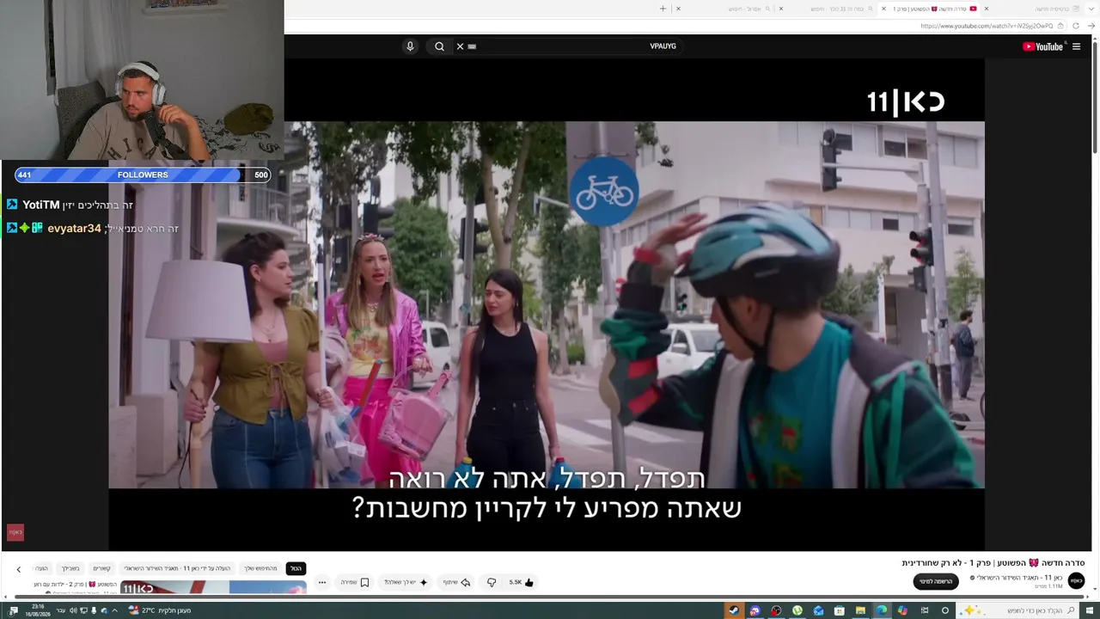Open Steam from the taskbar
The width and height of the screenshot is (1100, 619).
[734, 610]
